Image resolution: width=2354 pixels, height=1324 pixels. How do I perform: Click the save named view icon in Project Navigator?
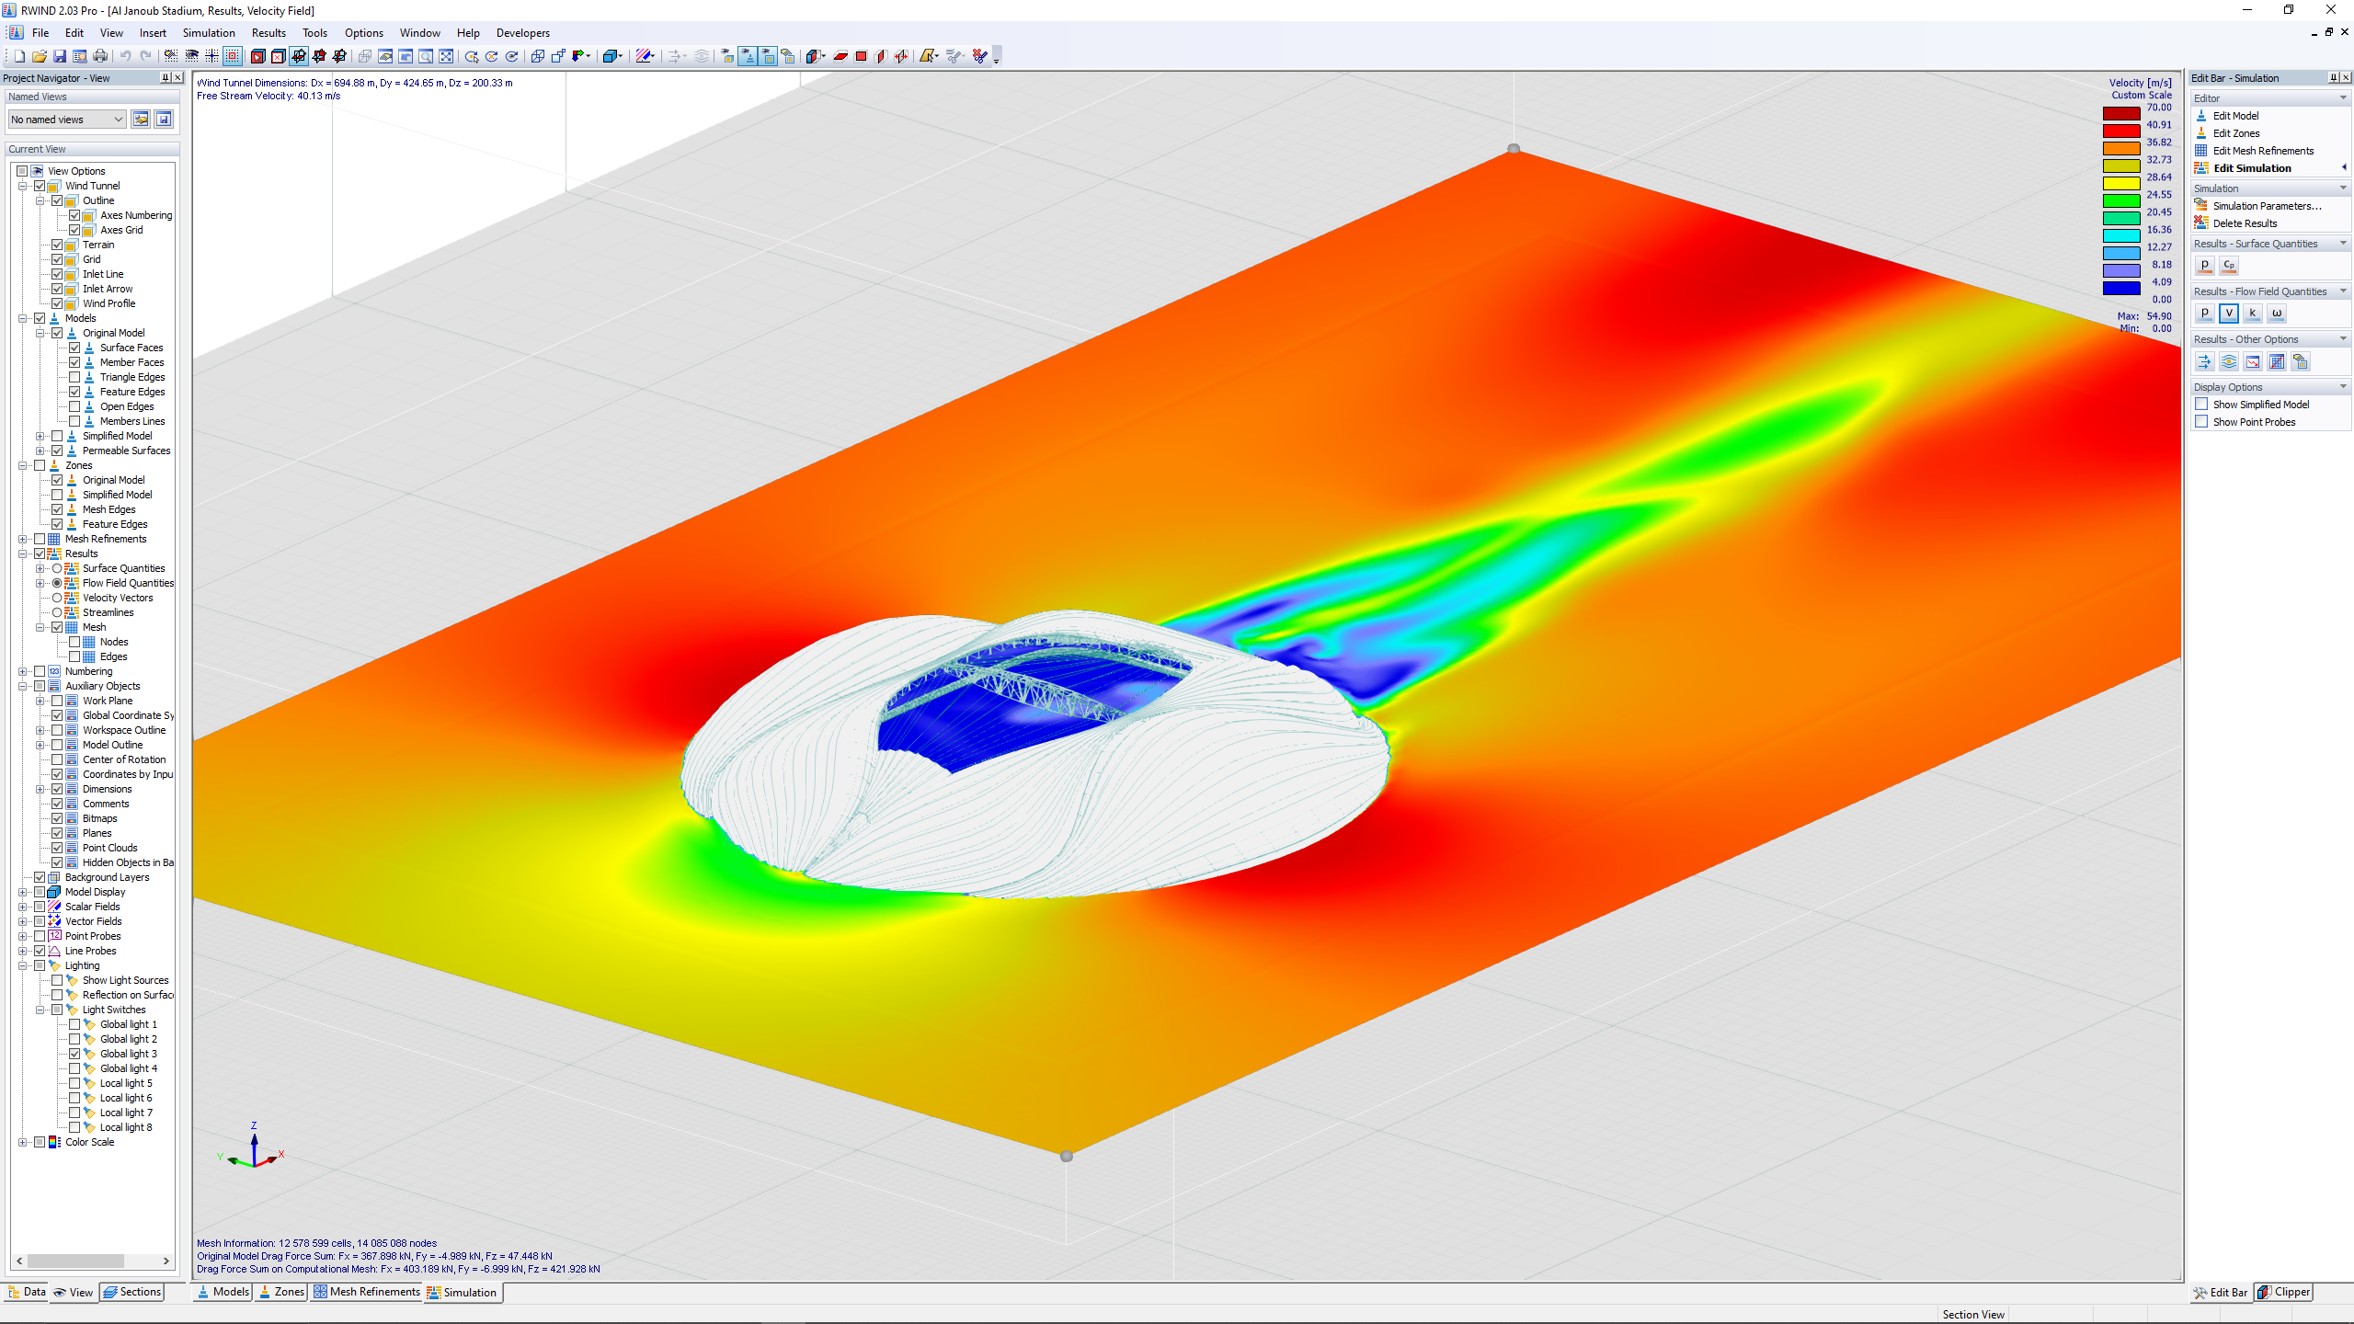(164, 120)
